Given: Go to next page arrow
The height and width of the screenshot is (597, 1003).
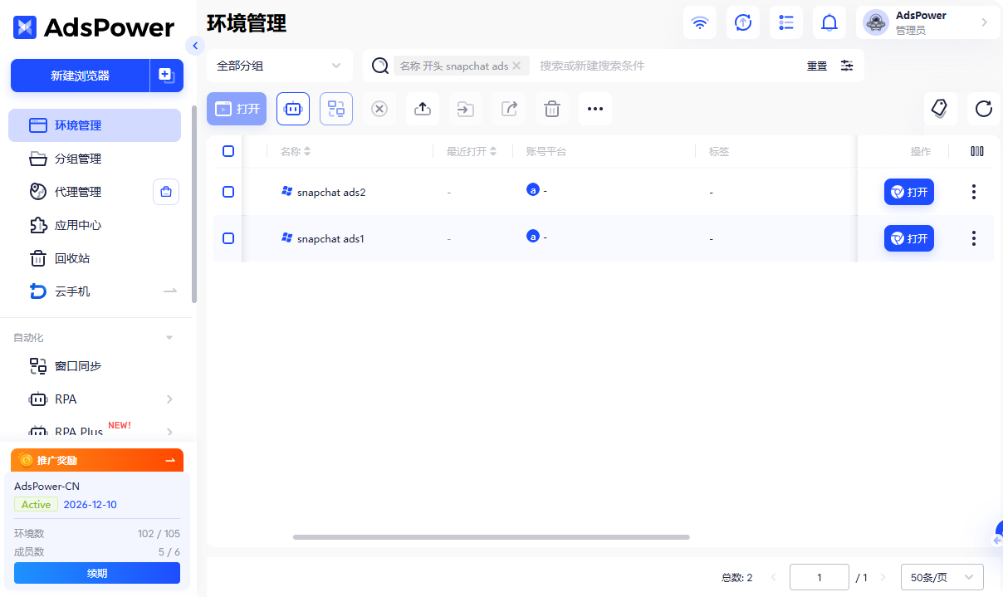Looking at the screenshot, I should (x=883, y=577).
